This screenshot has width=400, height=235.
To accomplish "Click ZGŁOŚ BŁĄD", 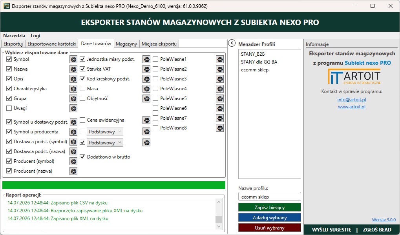I will [x=377, y=230].
